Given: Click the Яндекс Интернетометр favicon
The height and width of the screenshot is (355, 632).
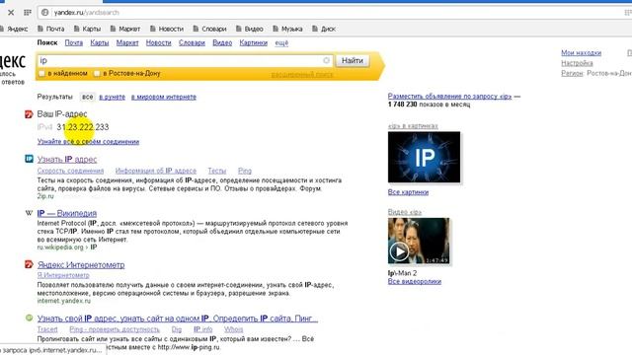Looking at the screenshot, I should coord(29,264).
